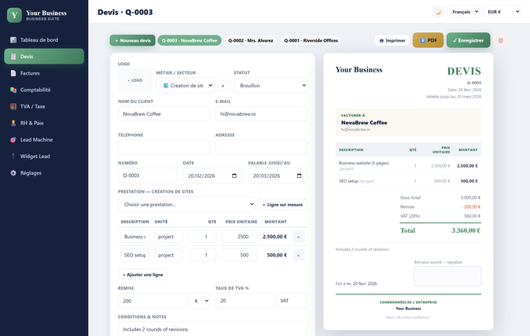Click the Remise amount field
Viewport: 530px width, 336px height.
(x=152, y=301)
